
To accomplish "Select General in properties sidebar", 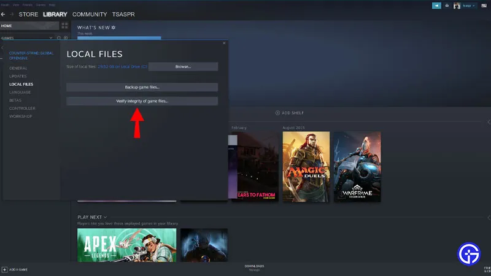I will 18,68.
